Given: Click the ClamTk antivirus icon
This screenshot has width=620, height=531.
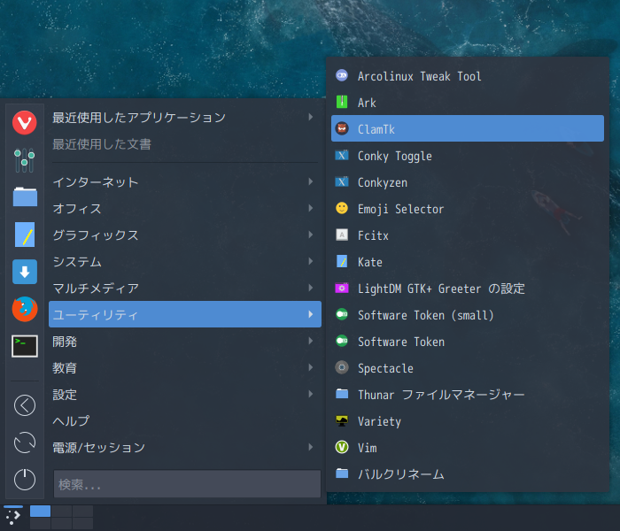Looking at the screenshot, I should click(342, 128).
